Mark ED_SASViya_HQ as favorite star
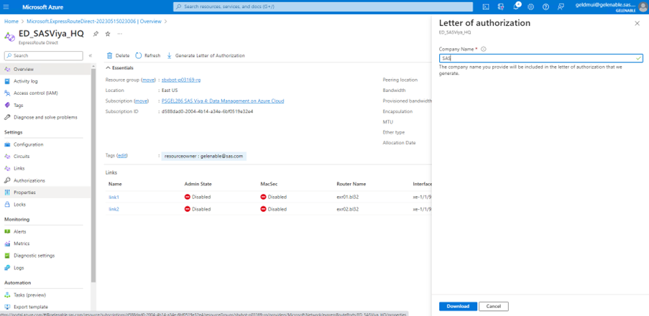This screenshot has height=316, width=649. click(108, 34)
